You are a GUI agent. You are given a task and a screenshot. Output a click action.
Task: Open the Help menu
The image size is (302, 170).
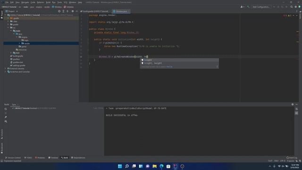point(80,2)
